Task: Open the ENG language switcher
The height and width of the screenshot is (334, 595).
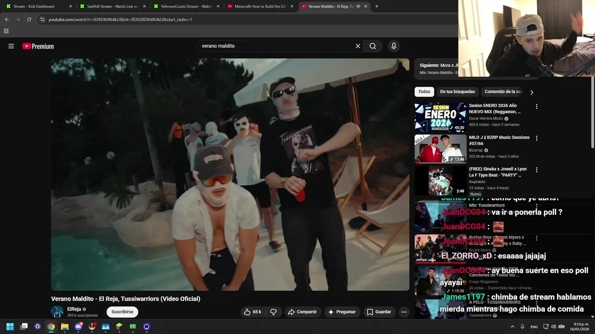Action: click(534, 327)
